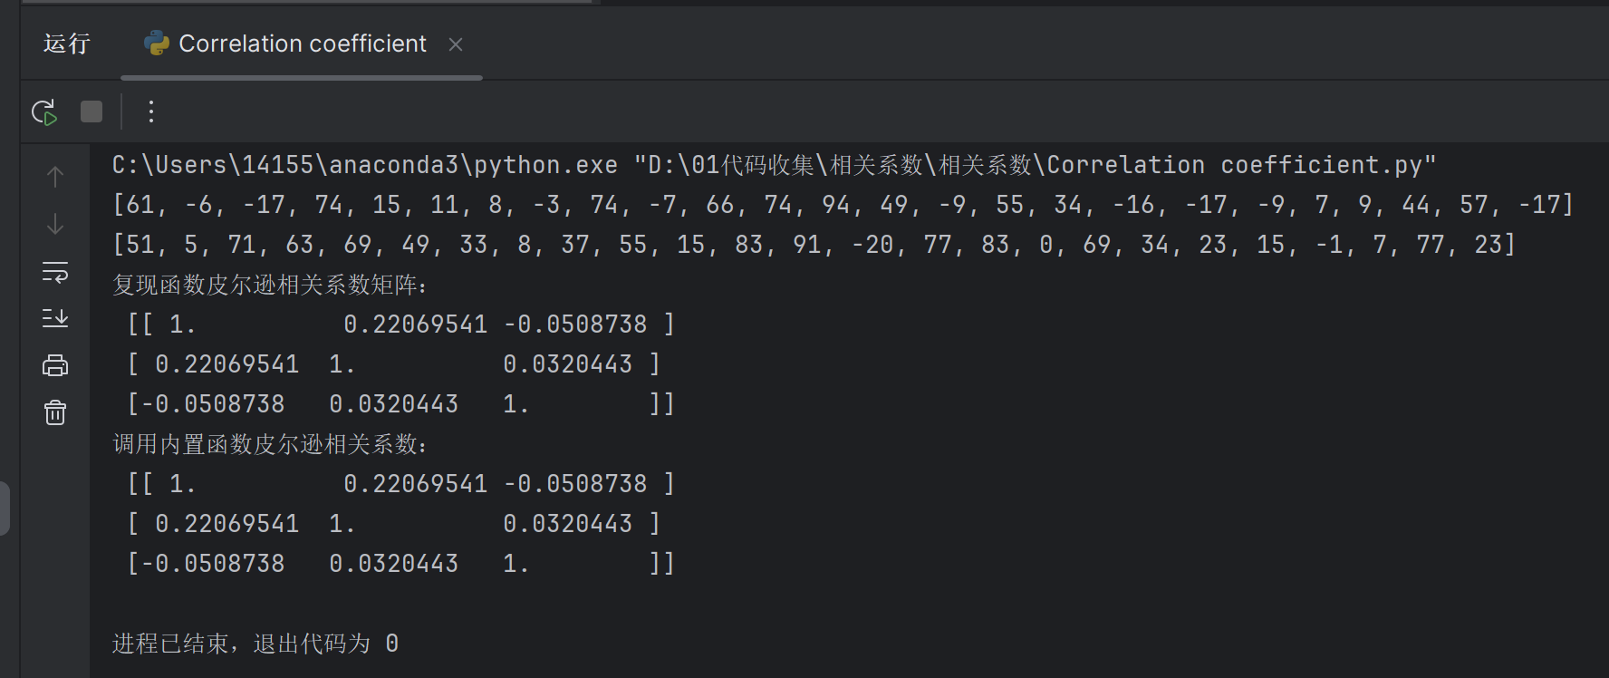Jump up the stack trace

[x=55, y=177]
